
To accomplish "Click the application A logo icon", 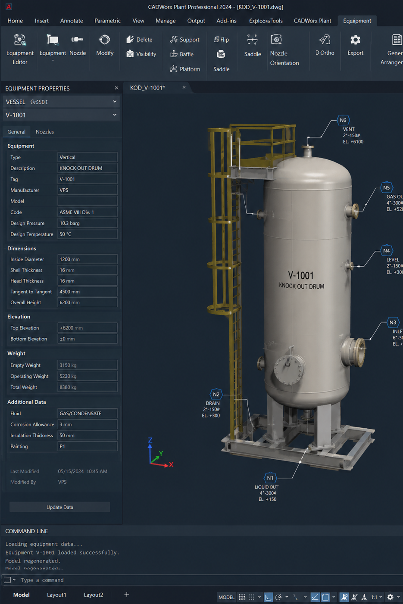I will [9, 6].
